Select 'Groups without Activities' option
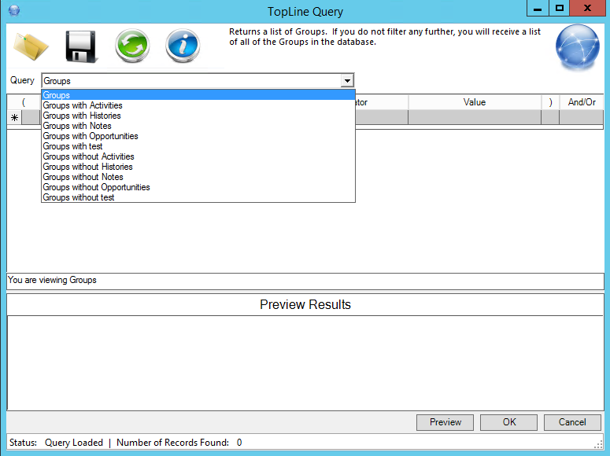The image size is (610, 456). 198,156
